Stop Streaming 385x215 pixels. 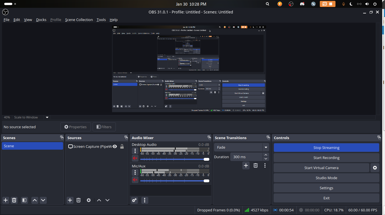326,148
